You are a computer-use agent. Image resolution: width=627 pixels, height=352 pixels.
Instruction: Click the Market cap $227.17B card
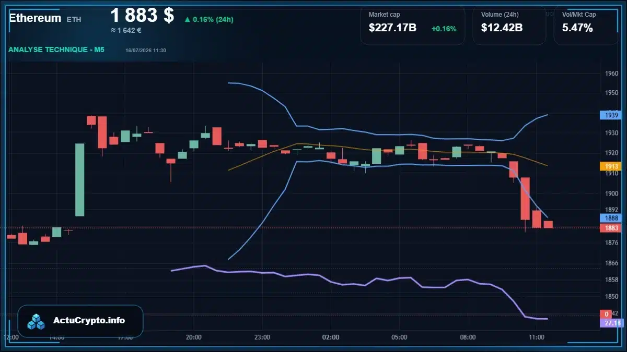412,25
